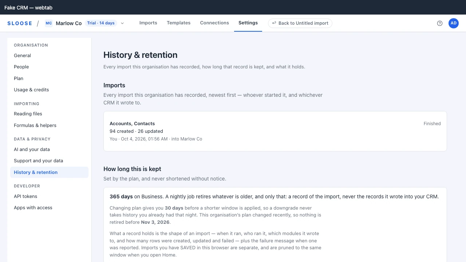Open Reading files in sidebar

pos(49,114)
